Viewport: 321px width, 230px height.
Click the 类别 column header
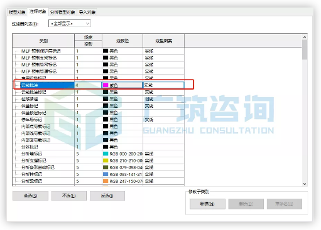[x=43, y=41]
